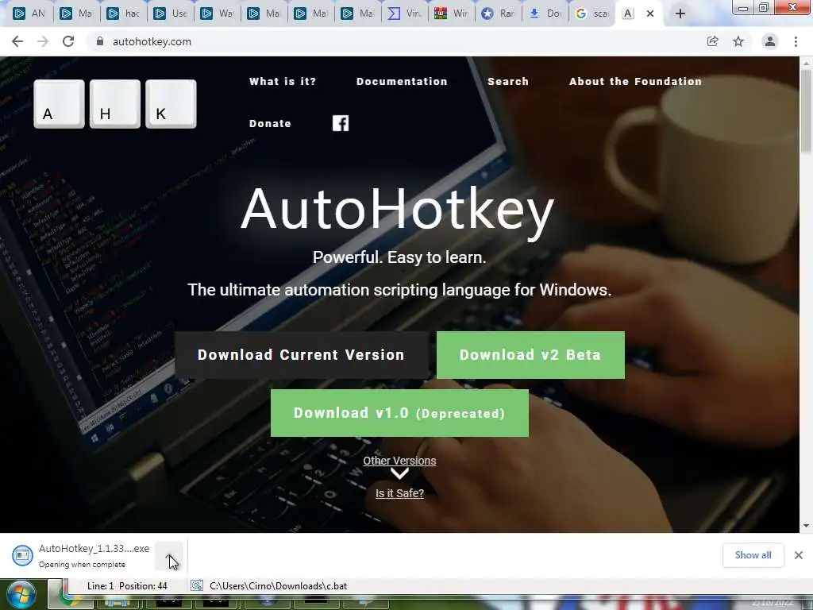813x610 pixels.
Task: Click the AHK keys logo
Action: point(115,104)
